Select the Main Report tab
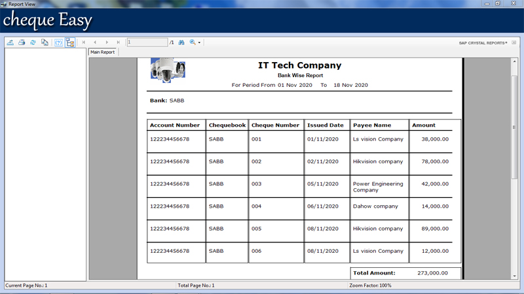 103,52
